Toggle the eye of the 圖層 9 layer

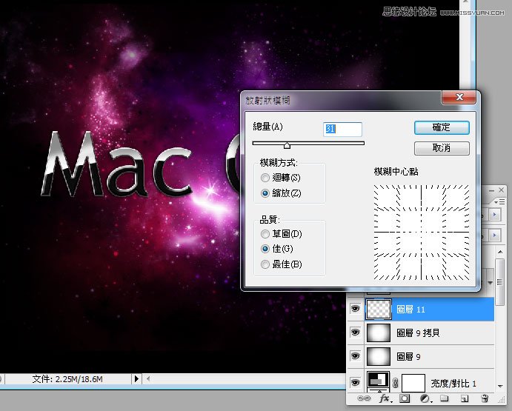pos(355,356)
